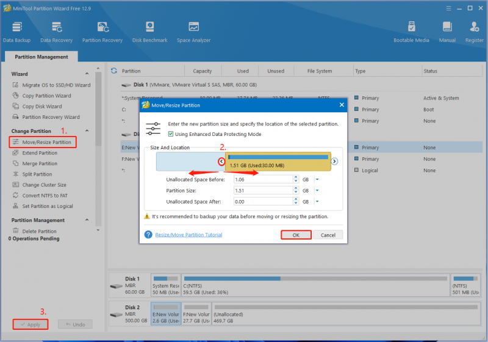Click the refresh icon beside the Partition header
Screen dimensions: 488x342
[x=114, y=71]
